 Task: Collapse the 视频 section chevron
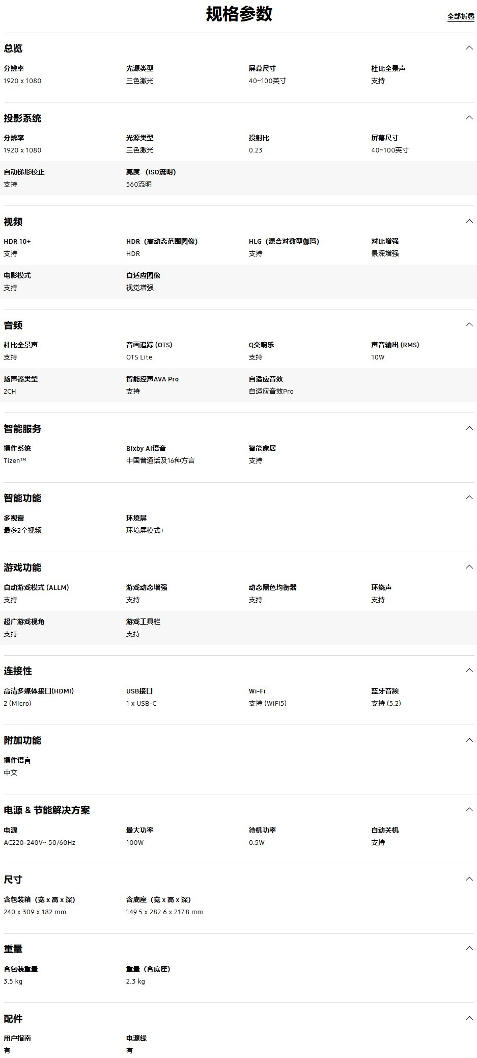469,221
